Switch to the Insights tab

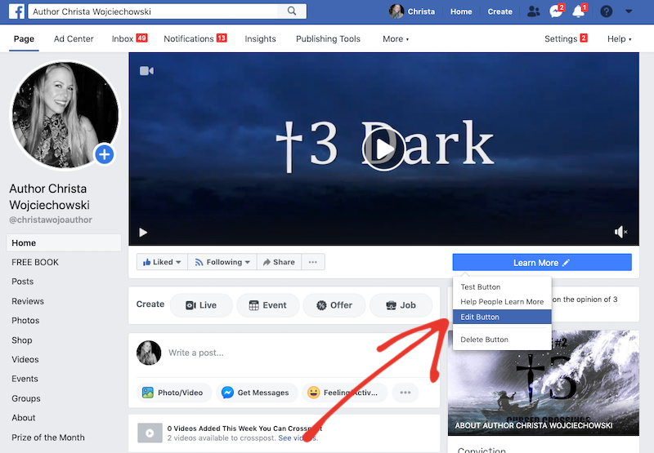(260, 39)
